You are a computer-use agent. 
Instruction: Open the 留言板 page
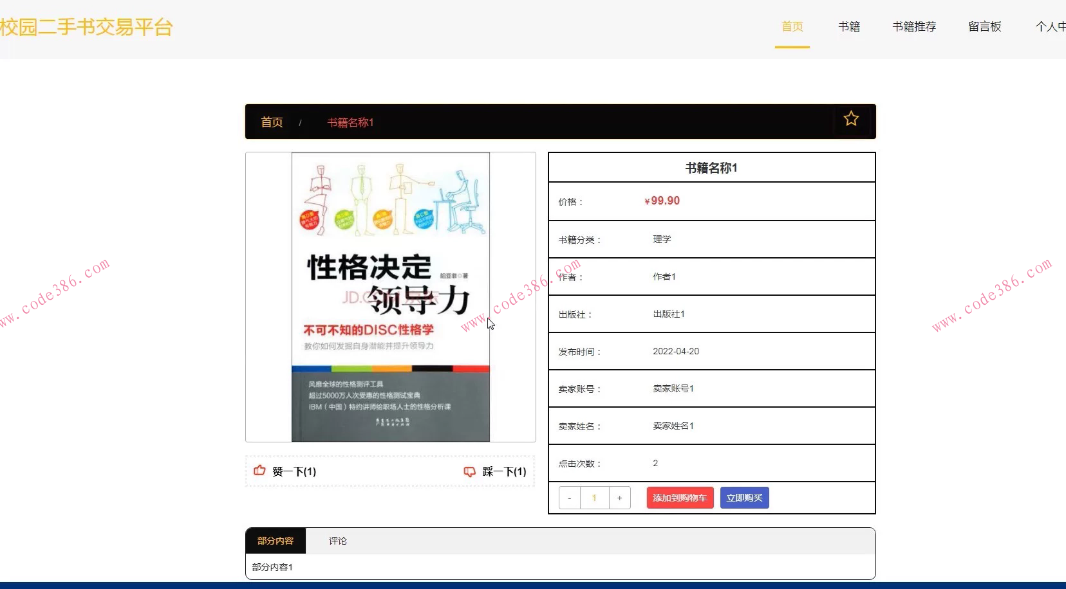click(x=984, y=26)
